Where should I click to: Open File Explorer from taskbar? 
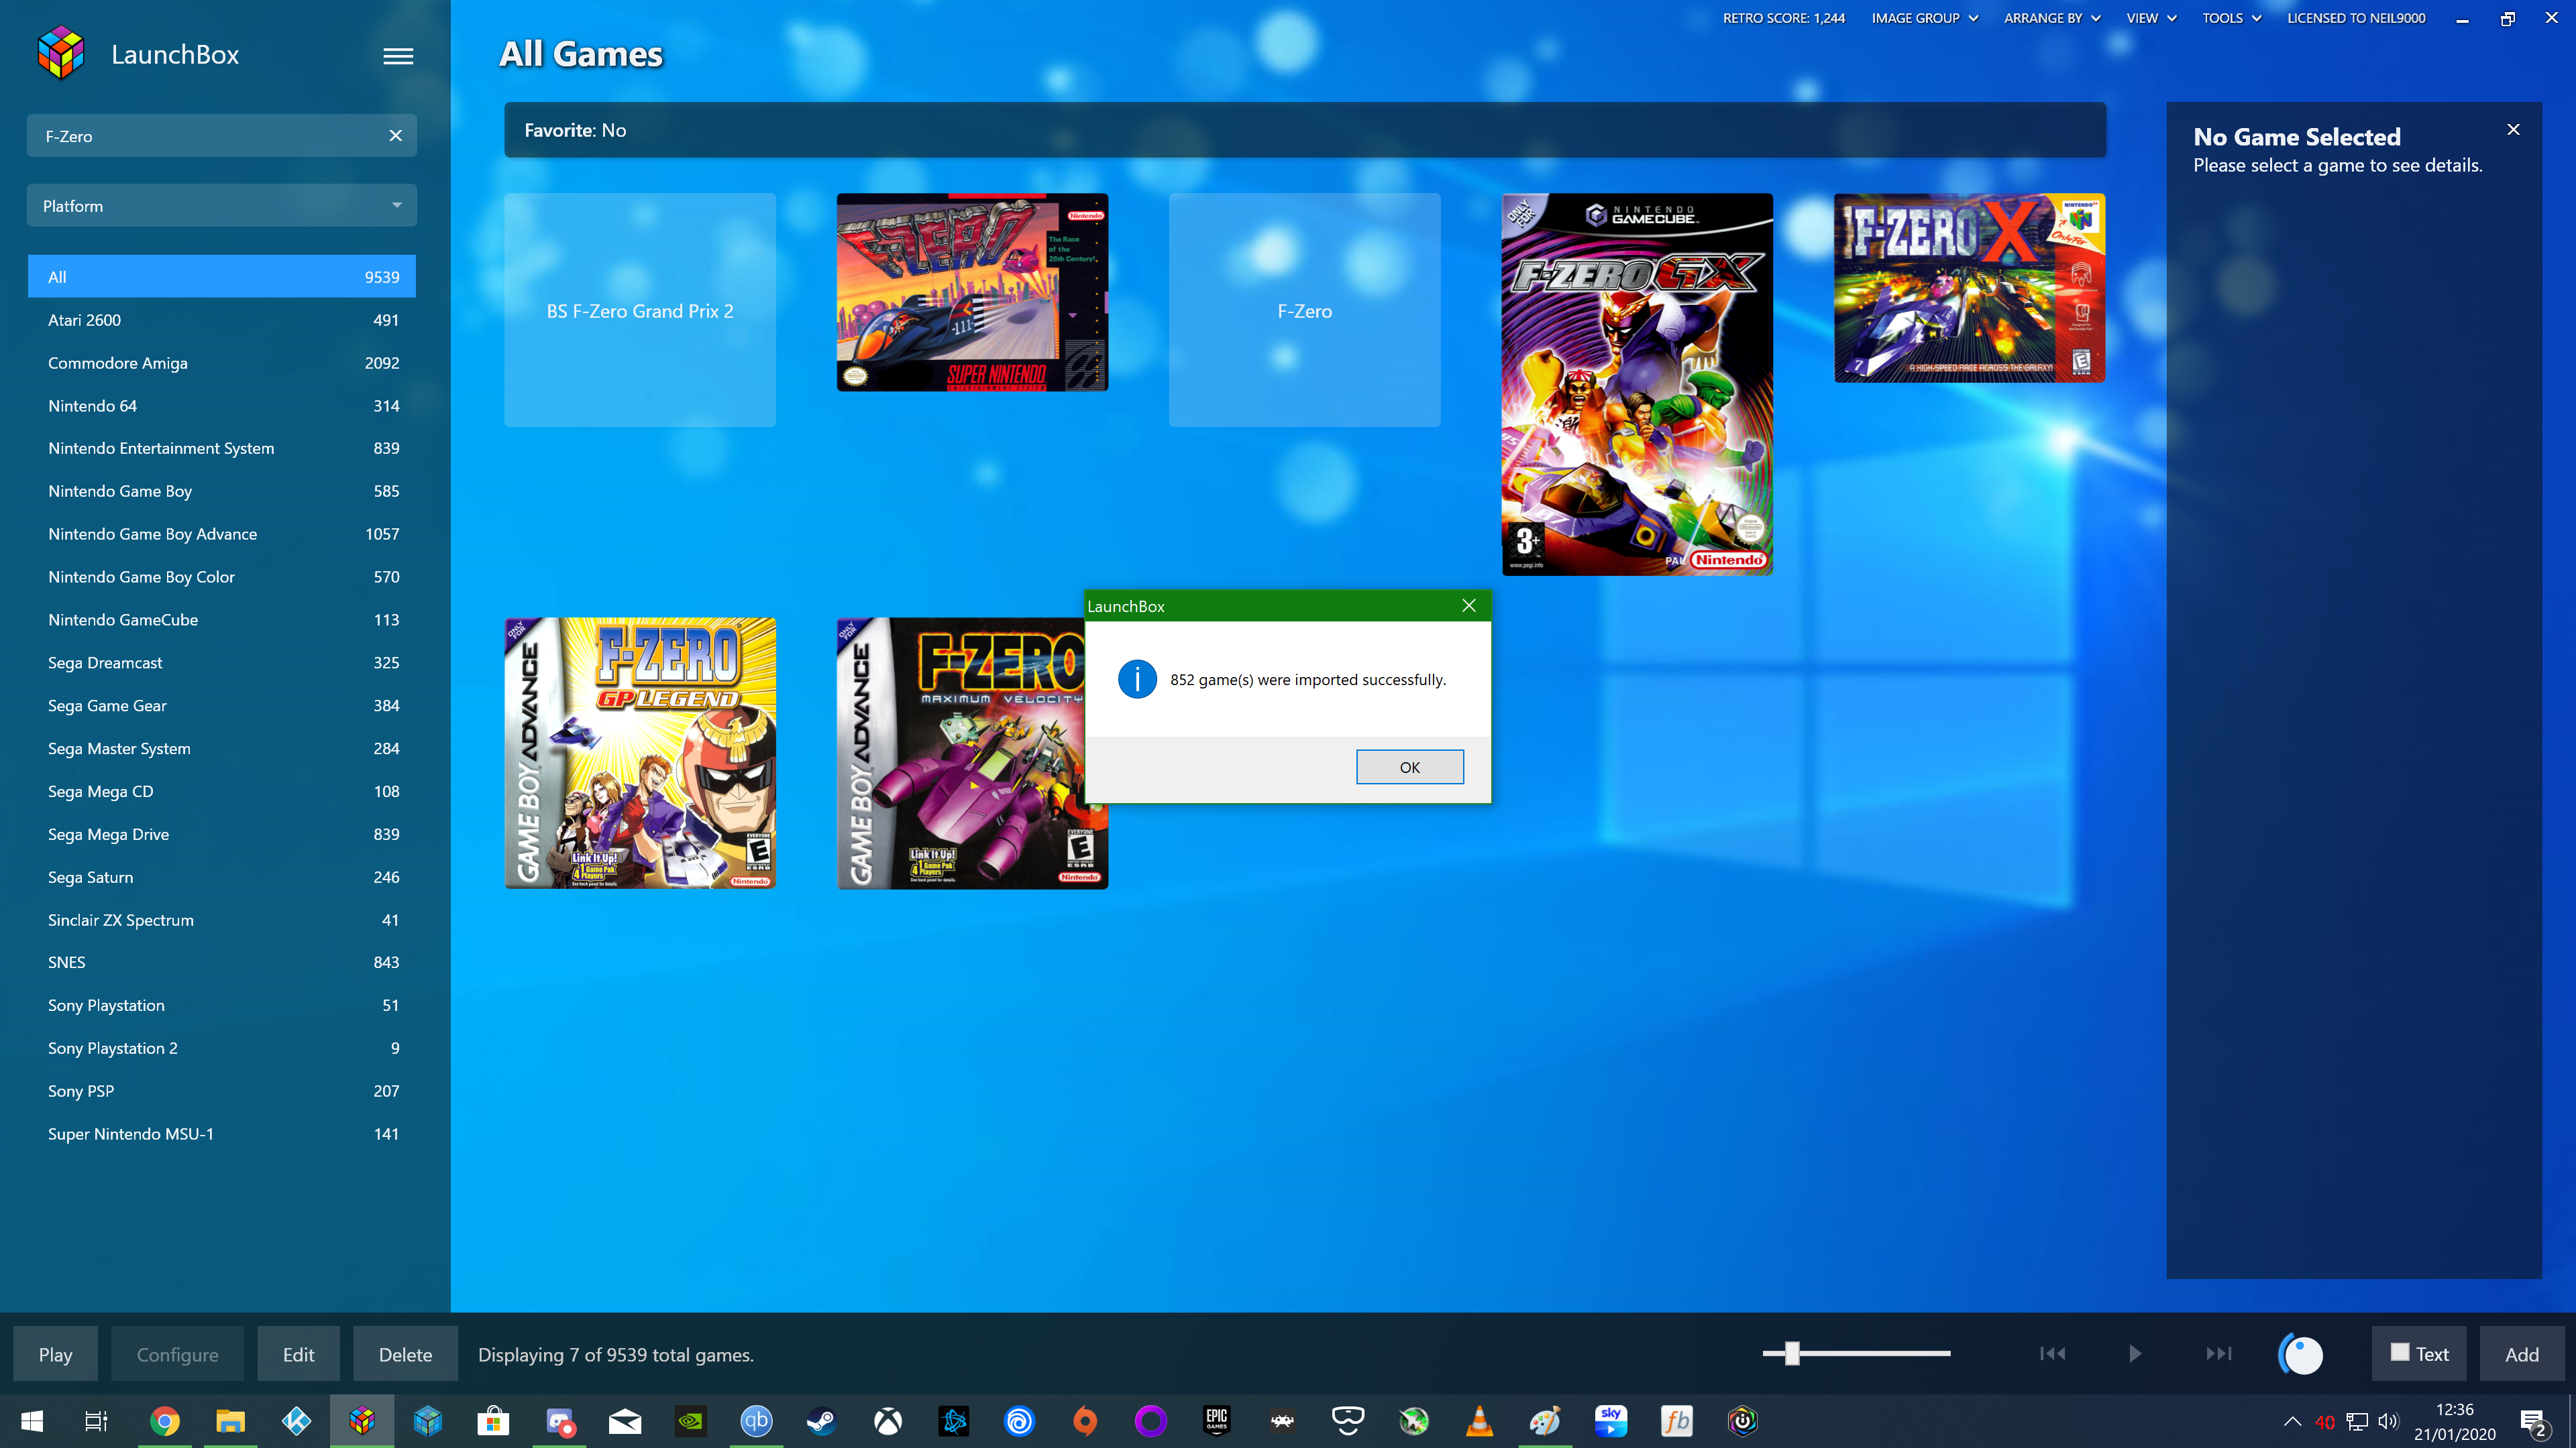[230, 1420]
